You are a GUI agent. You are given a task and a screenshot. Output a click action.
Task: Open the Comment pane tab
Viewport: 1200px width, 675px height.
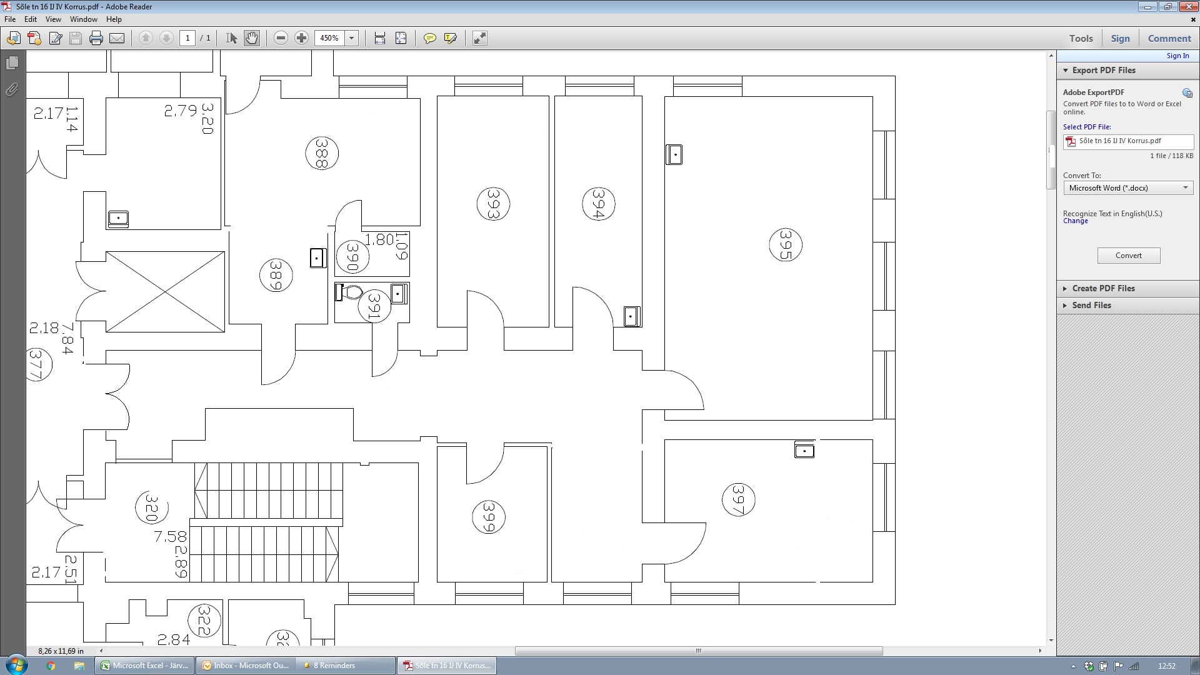1169,39
